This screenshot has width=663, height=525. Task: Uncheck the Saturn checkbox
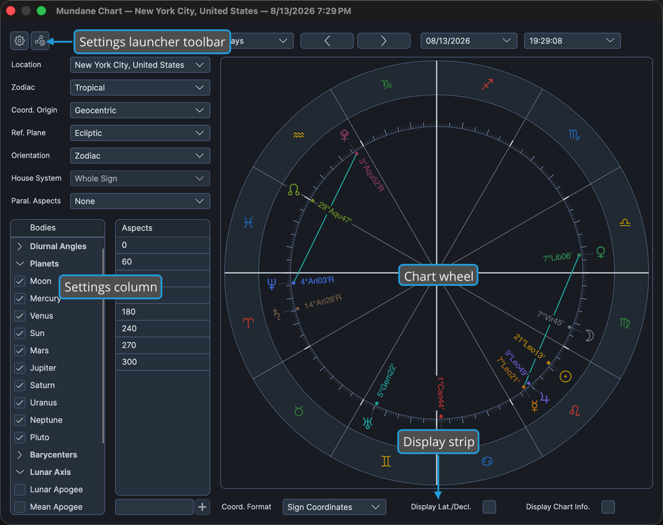[19, 385]
